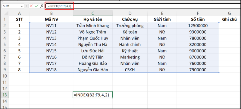Open Insert Function fx dialog
Screen dimensions: 241x109
[x=42, y=6]
